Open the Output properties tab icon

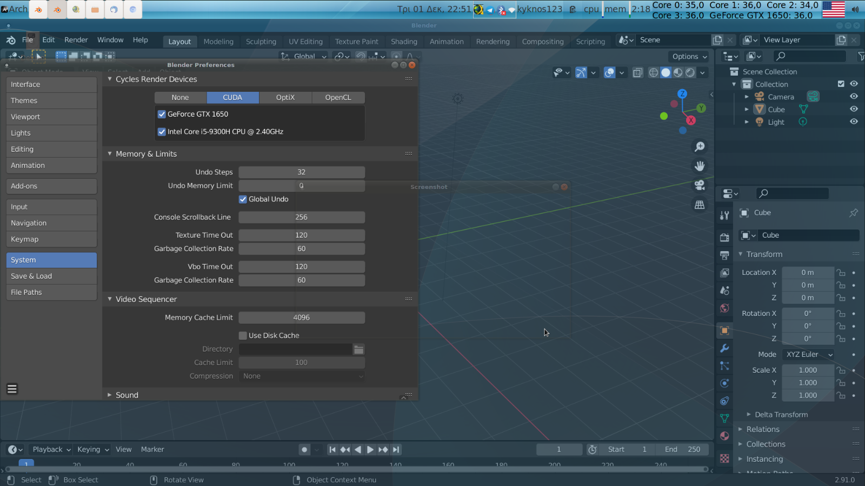pyautogui.click(x=724, y=255)
